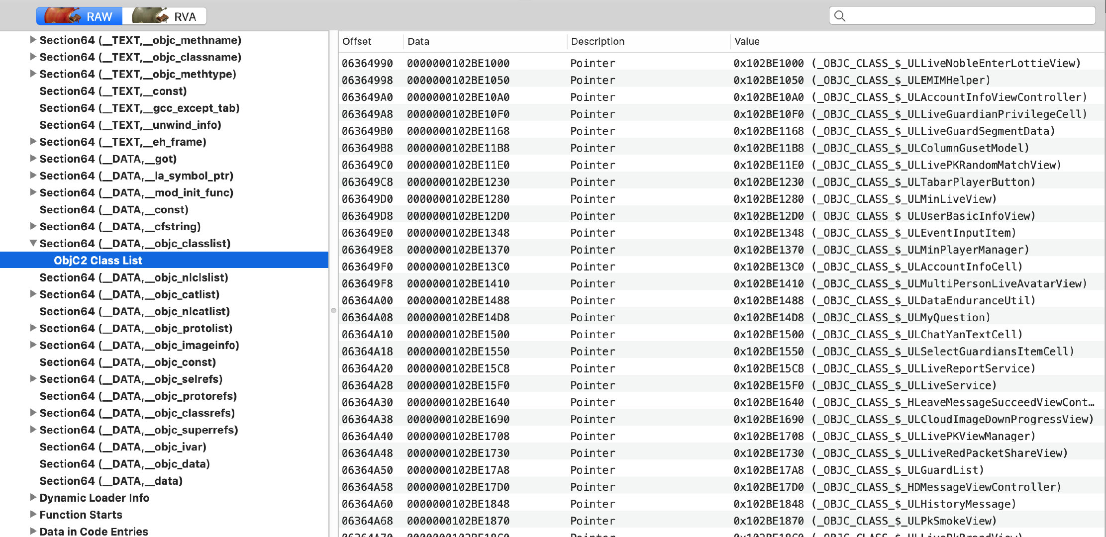Switch to RAW address mode

pos(80,16)
